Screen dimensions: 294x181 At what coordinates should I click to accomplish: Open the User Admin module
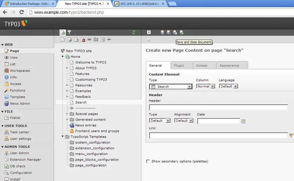[x=19, y=153]
